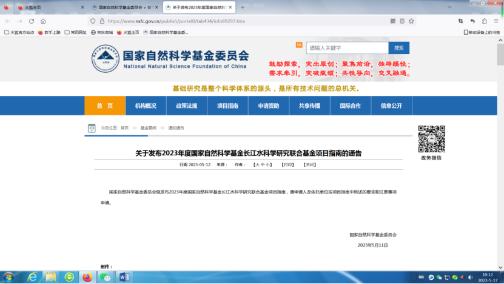The width and height of the screenshot is (504, 284).
Task: Go to browser Home icon
Action: tap(43, 21)
